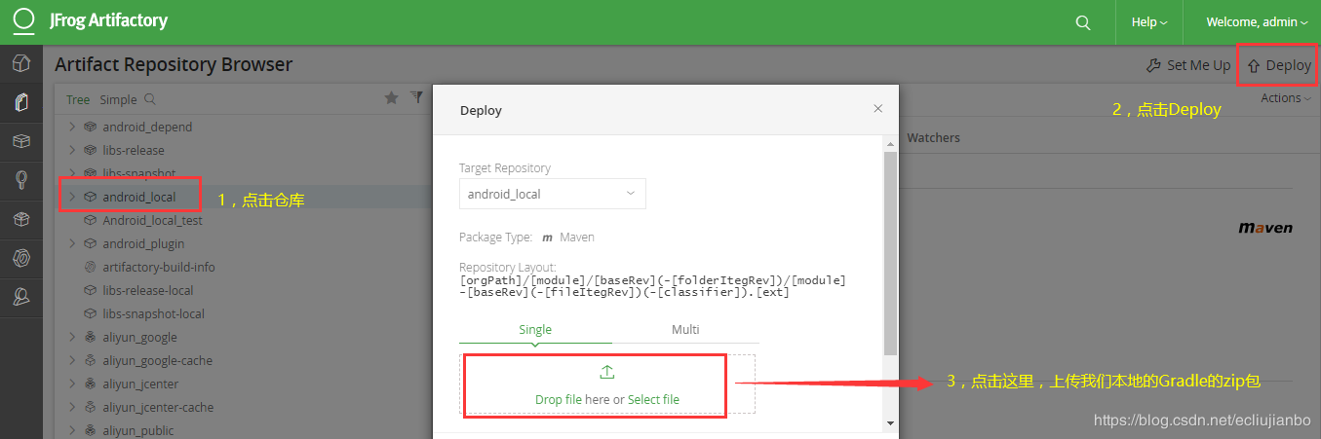
Task: Click the Select file link
Action: [653, 399]
